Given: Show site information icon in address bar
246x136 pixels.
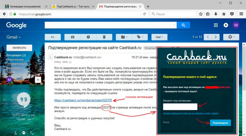Looking at the screenshot, I should [x=11, y=14].
